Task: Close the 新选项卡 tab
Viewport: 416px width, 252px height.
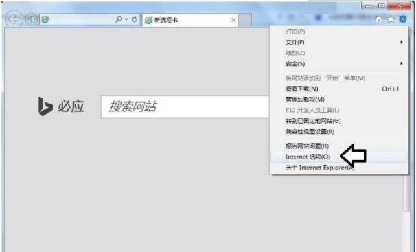Action: click(x=233, y=20)
